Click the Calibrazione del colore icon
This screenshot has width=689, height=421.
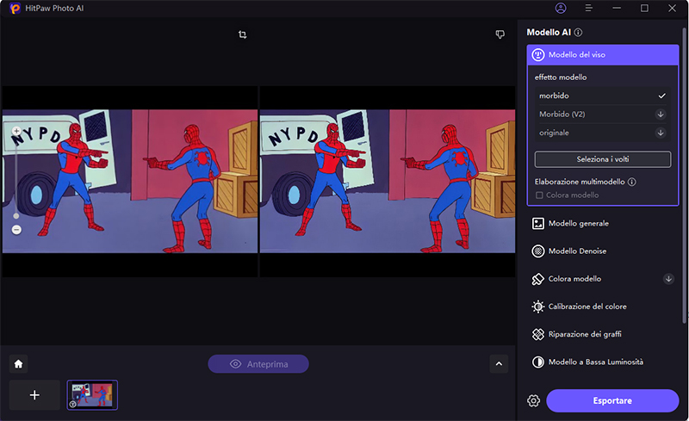(537, 306)
